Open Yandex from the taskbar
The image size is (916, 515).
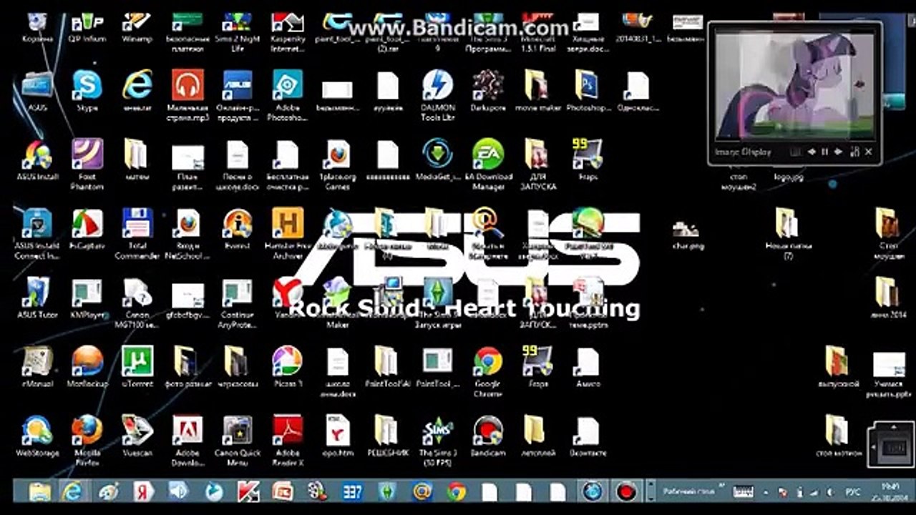click(143, 491)
